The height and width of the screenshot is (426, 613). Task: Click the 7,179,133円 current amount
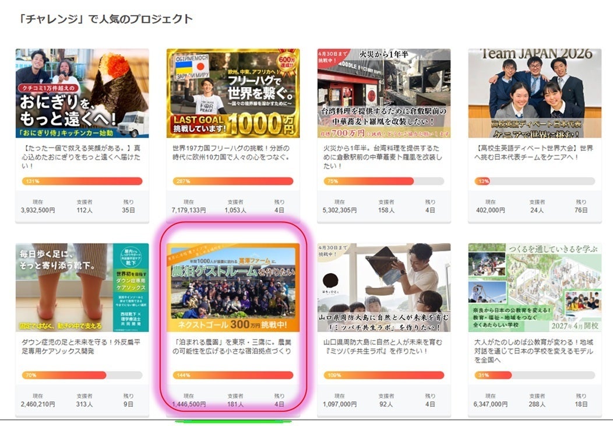click(189, 210)
